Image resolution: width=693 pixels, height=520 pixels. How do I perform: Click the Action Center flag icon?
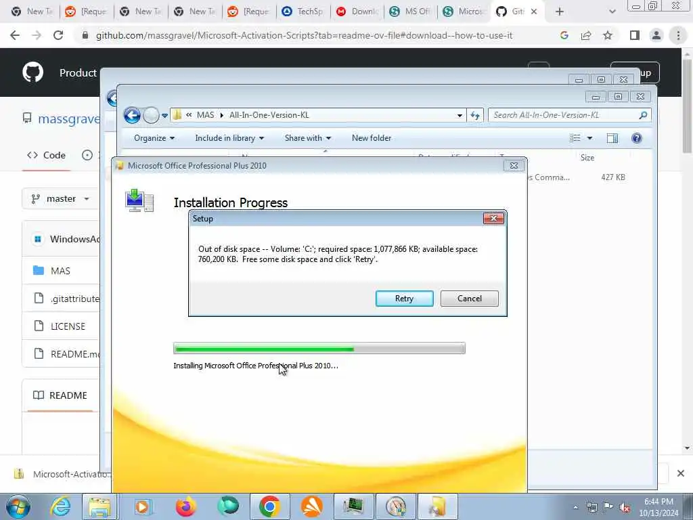608,507
